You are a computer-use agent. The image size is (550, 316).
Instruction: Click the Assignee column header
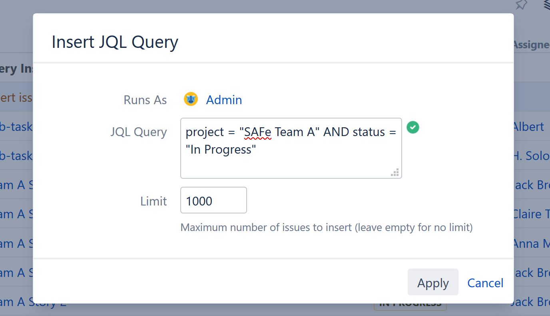point(531,45)
